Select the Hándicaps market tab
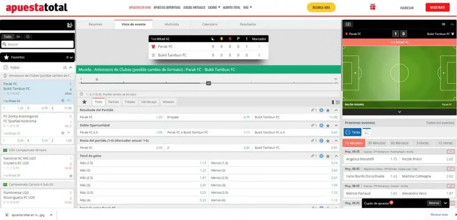This screenshot has height=220, width=457. coord(149,102)
